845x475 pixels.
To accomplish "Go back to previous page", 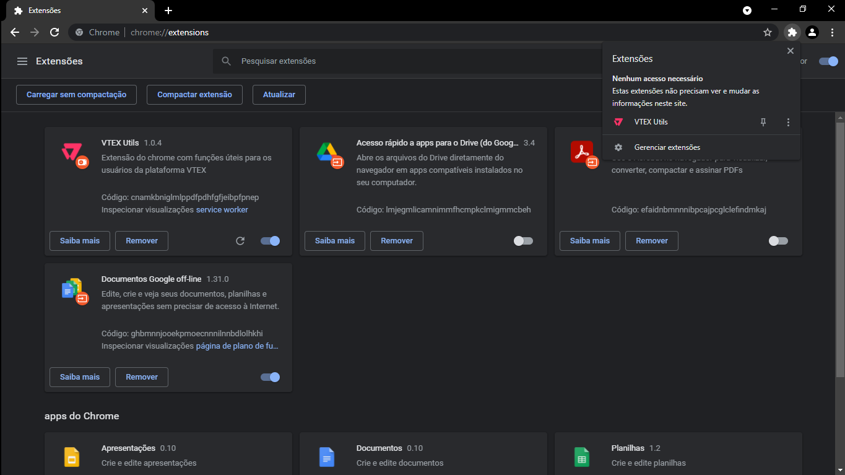I will 15,32.
